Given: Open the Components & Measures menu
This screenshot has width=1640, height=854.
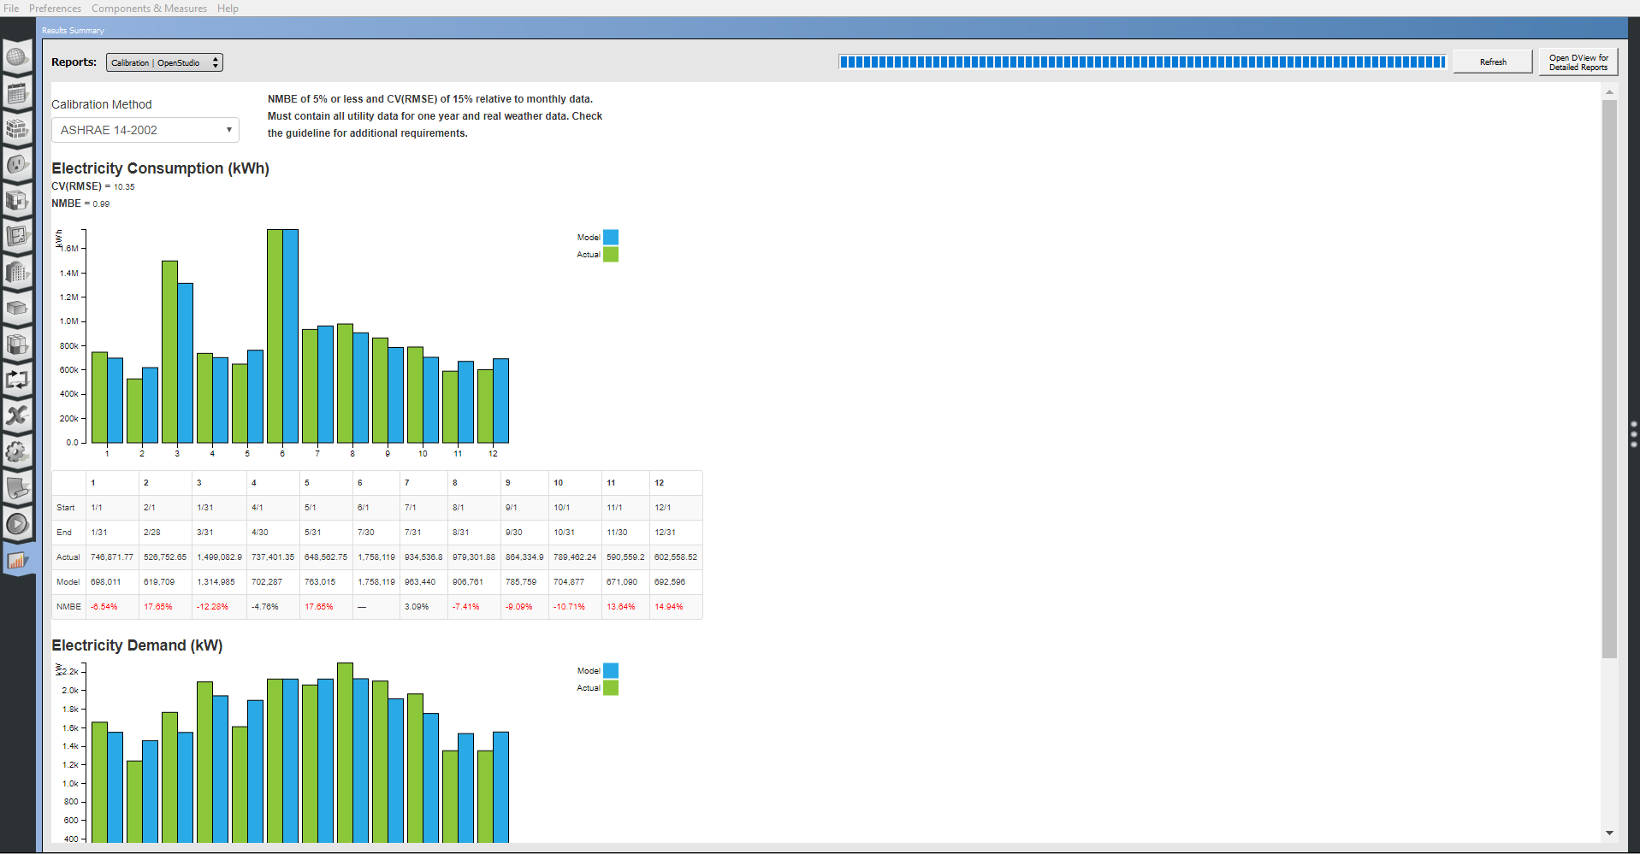Looking at the screenshot, I should coord(149,8).
